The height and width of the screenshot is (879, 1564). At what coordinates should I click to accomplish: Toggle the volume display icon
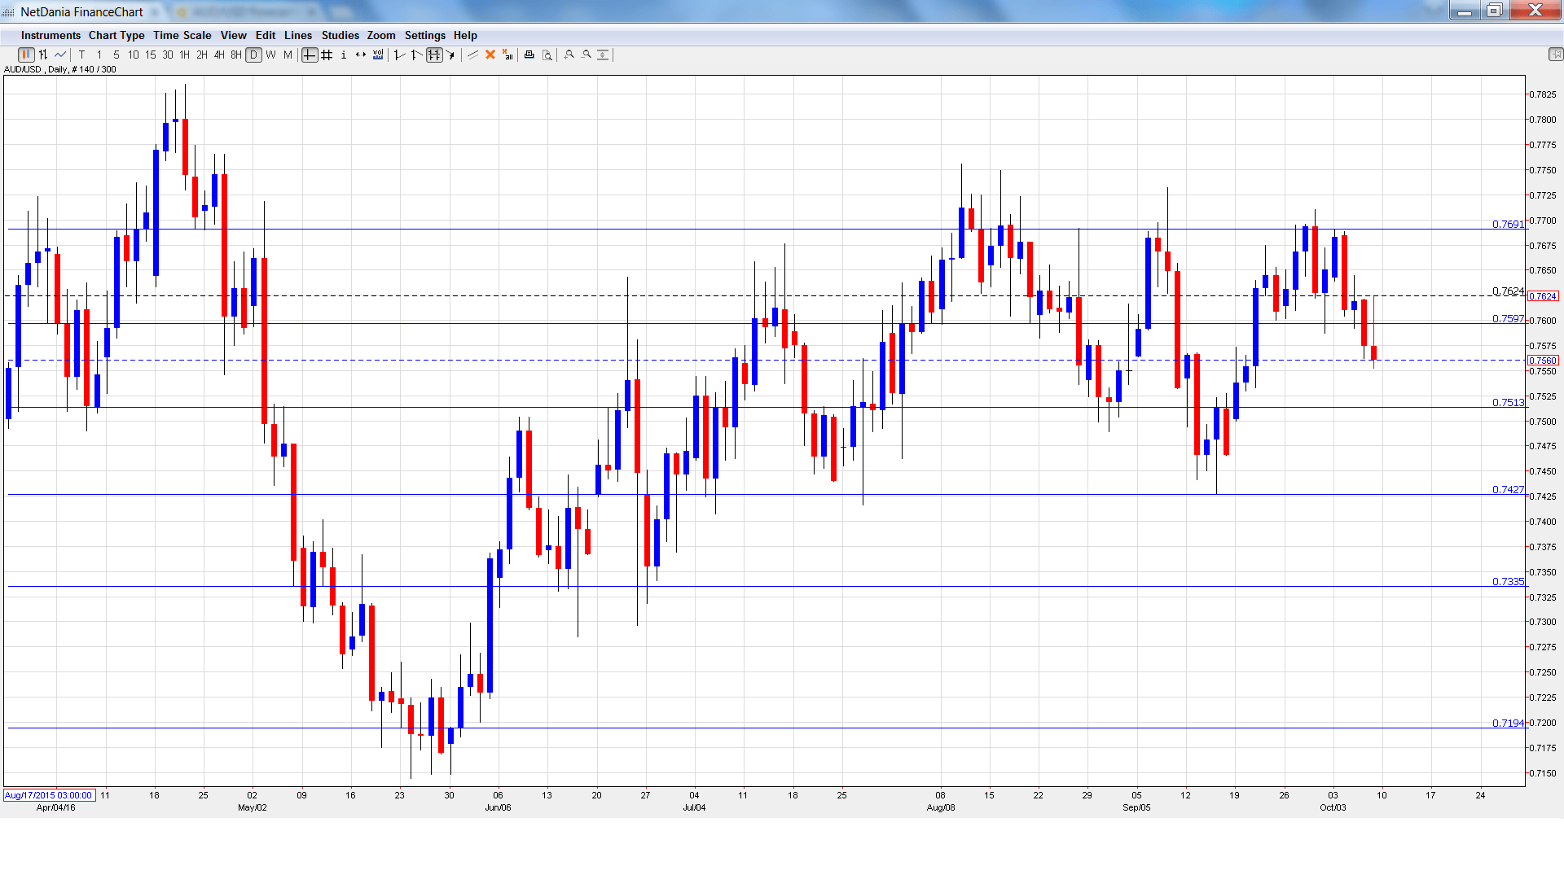[x=378, y=55]
